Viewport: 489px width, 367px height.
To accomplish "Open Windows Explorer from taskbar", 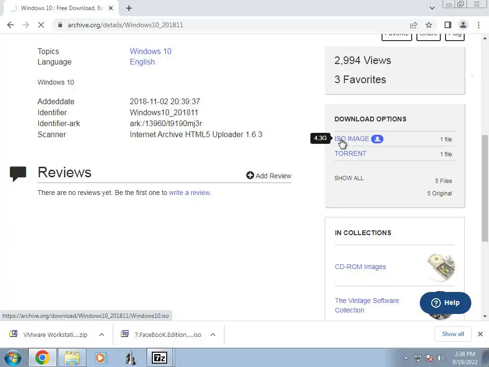I will click(72, 357).
